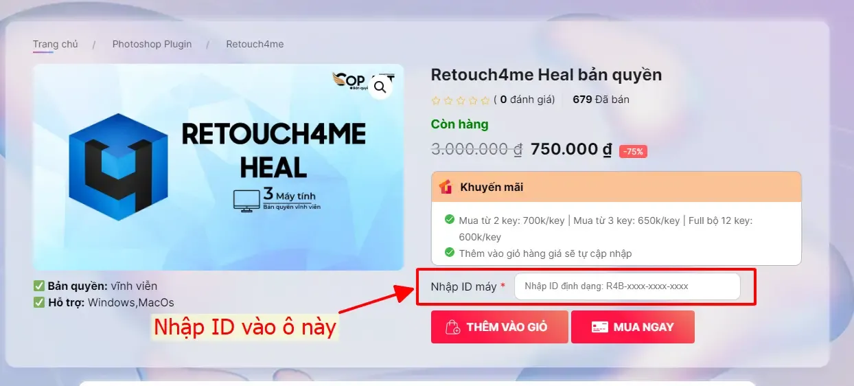
Task: Open the Retouch4me breadcrumb category
Action: [255, 44]
